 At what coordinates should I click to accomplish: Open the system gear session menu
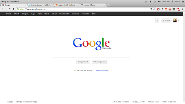[x=183, y=1]
